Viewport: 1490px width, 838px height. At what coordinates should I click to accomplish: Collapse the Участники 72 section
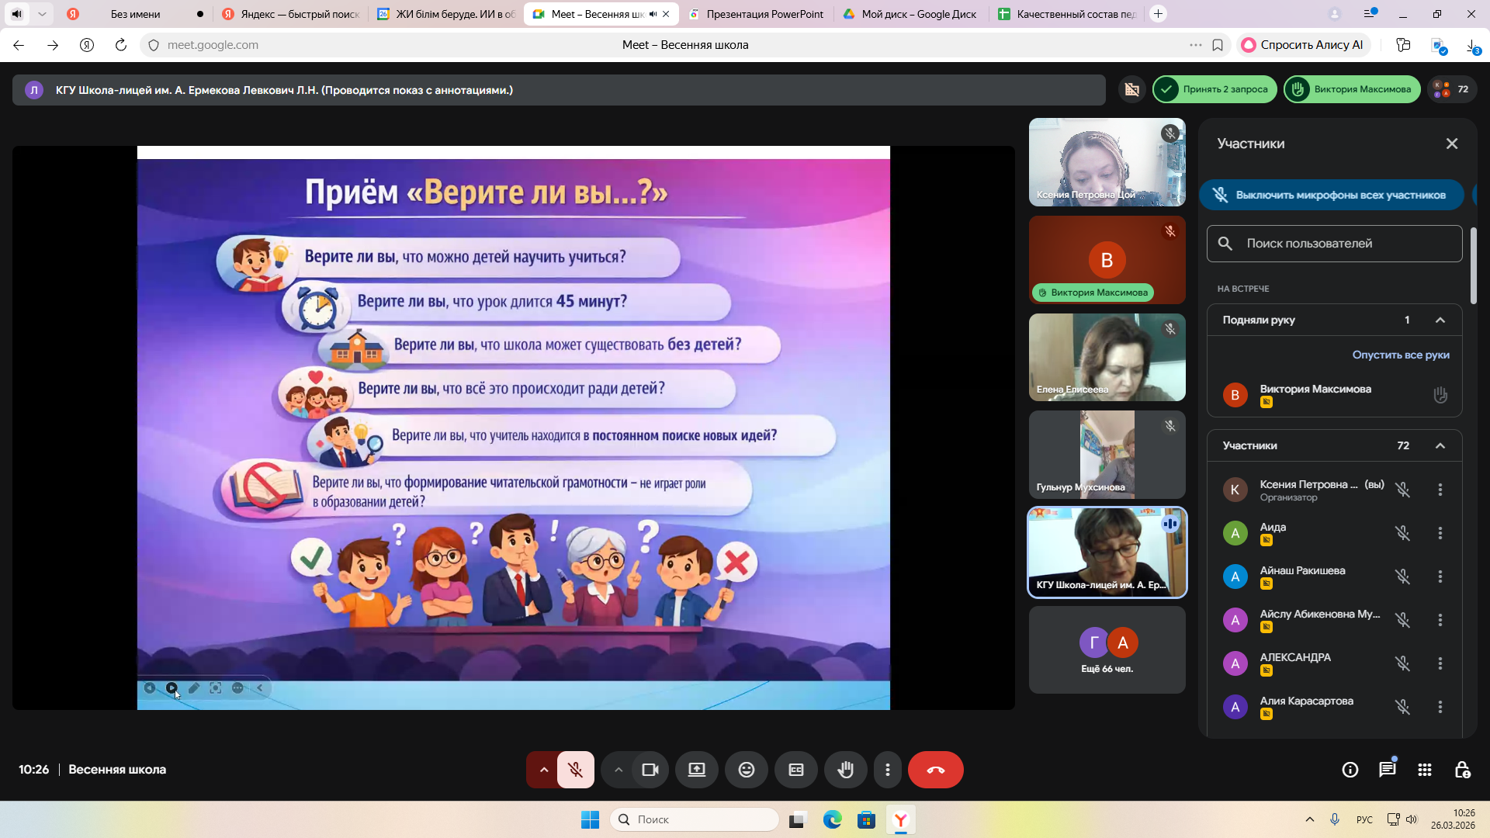click(1440, 445)
